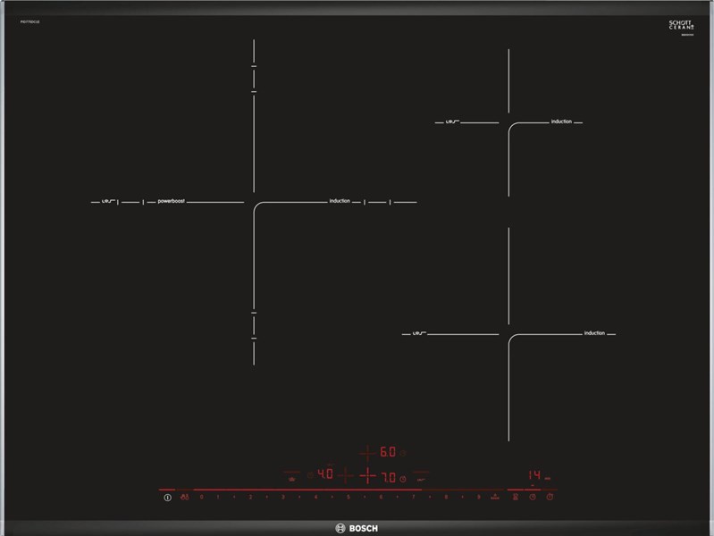Tap level 9 on the power slider

pos(478,497)
